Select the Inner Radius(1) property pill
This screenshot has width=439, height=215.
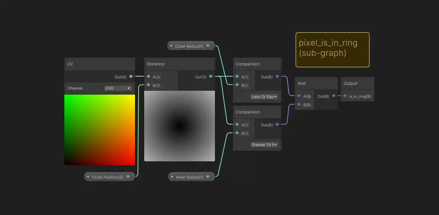[x=192, y=177]
